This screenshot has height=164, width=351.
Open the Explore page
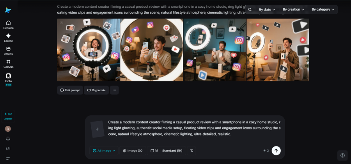pyautogui.click(x=8, y=25)
